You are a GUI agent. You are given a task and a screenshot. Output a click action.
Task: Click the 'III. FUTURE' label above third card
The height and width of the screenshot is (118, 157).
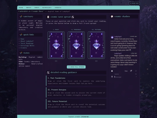tap(96, 30)
